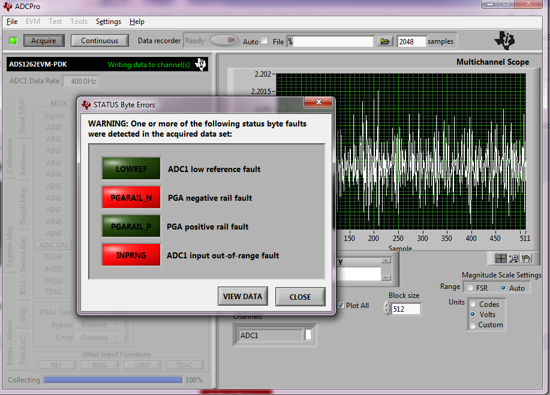Click the Y list scroll up arrow

(386, 261)
